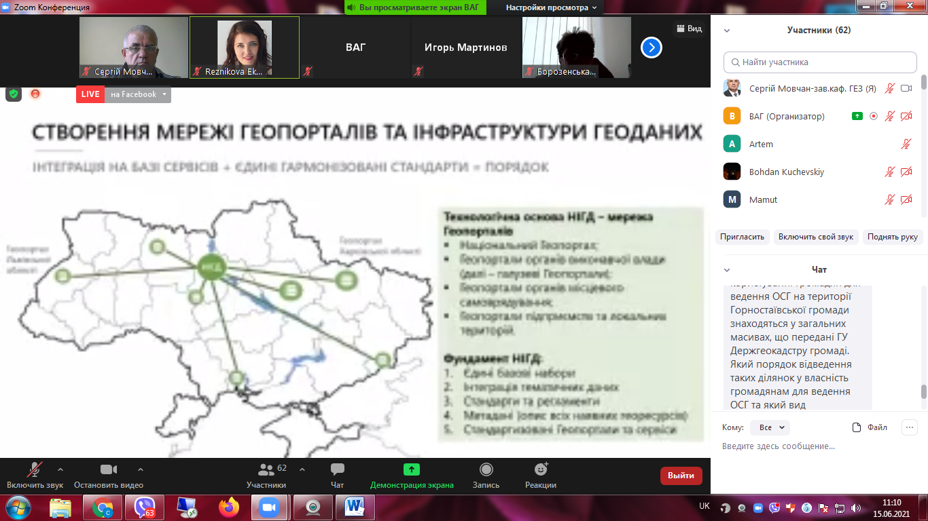Click the webcam app icon in taskbar
The image size is (928, 521).
point(313,507)
